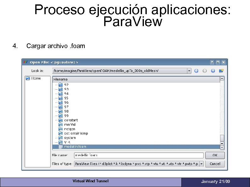Select the folder name constant
Viewport: 250px width, 187px height.
71,120
